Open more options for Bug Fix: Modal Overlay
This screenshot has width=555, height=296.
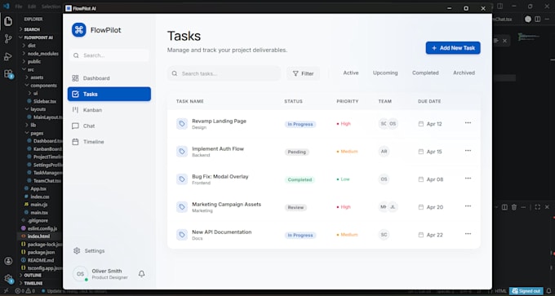[x=468, y=179]
